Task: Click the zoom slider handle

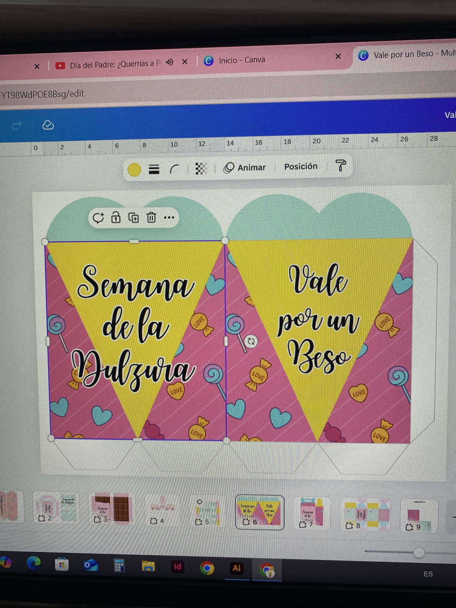Action: click(418, 552)
